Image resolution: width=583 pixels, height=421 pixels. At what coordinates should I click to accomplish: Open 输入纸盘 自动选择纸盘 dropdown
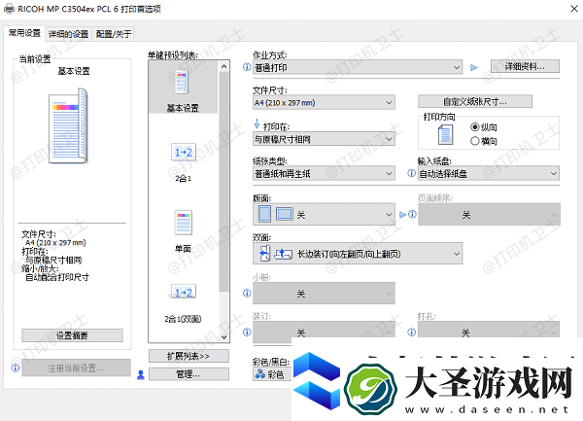(x=488, y=173)
